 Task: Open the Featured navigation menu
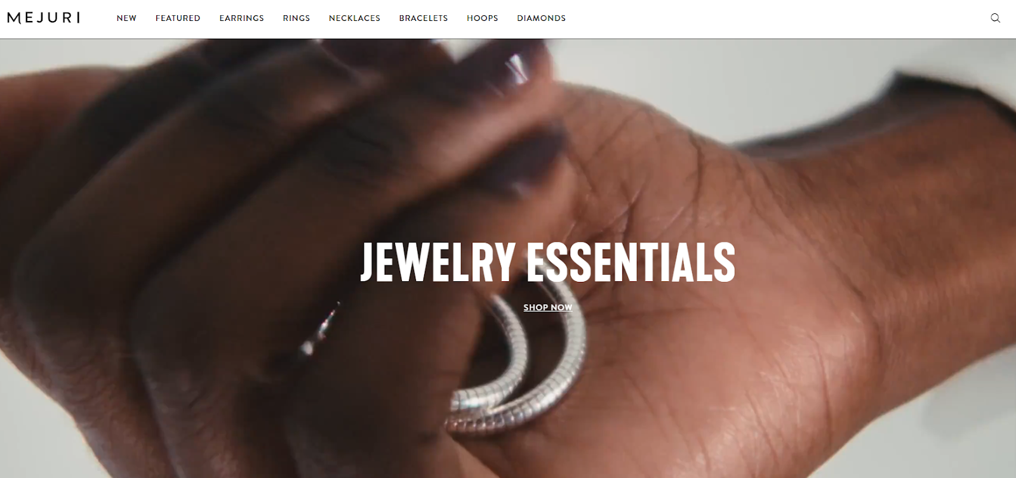click(178, 18)
